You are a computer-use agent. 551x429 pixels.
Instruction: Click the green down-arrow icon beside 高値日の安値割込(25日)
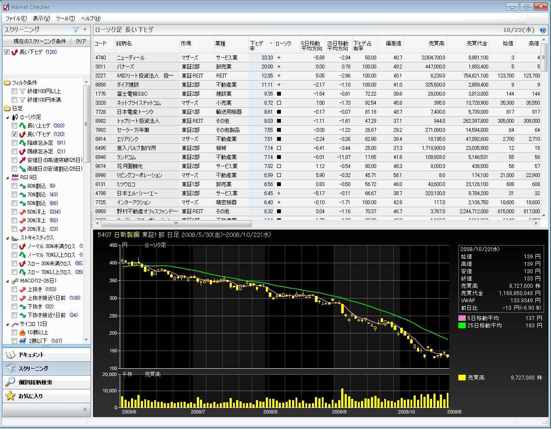click(x=22, y=169)
